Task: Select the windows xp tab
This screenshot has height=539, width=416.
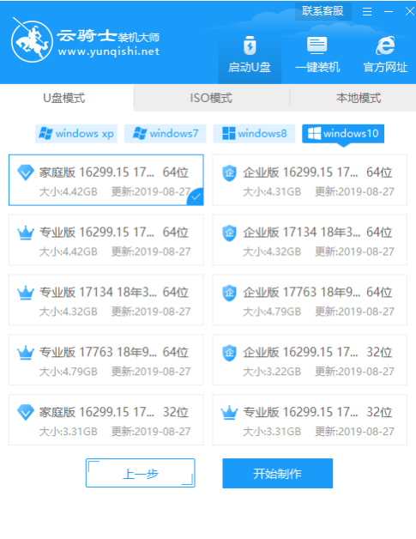Action: [76, 133]
